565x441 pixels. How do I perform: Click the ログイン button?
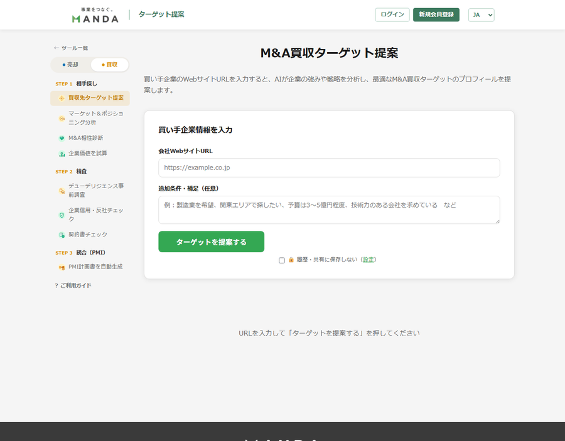click(392, 15)
